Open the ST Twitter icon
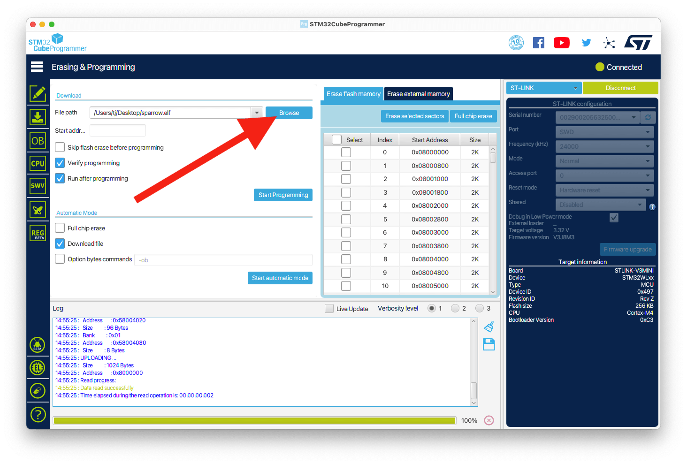Screen dimensions: 687x464 pyautogui.click(x=586, y=43)
